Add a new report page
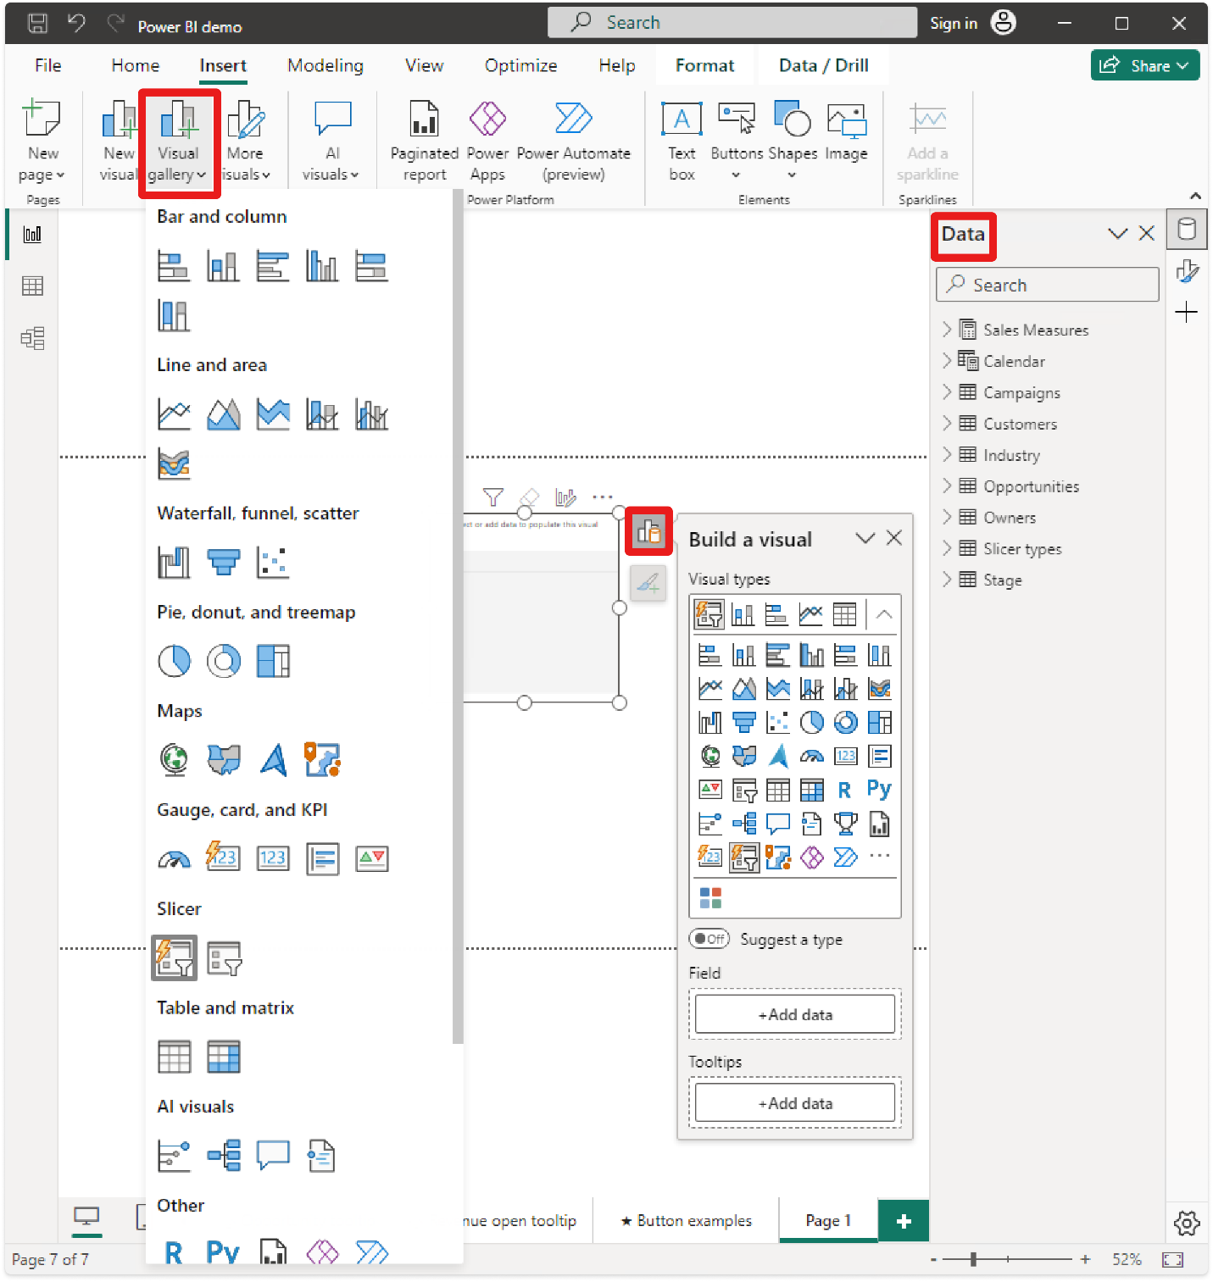This screenshot has width=1213, height=1282. click(904, 1221)
